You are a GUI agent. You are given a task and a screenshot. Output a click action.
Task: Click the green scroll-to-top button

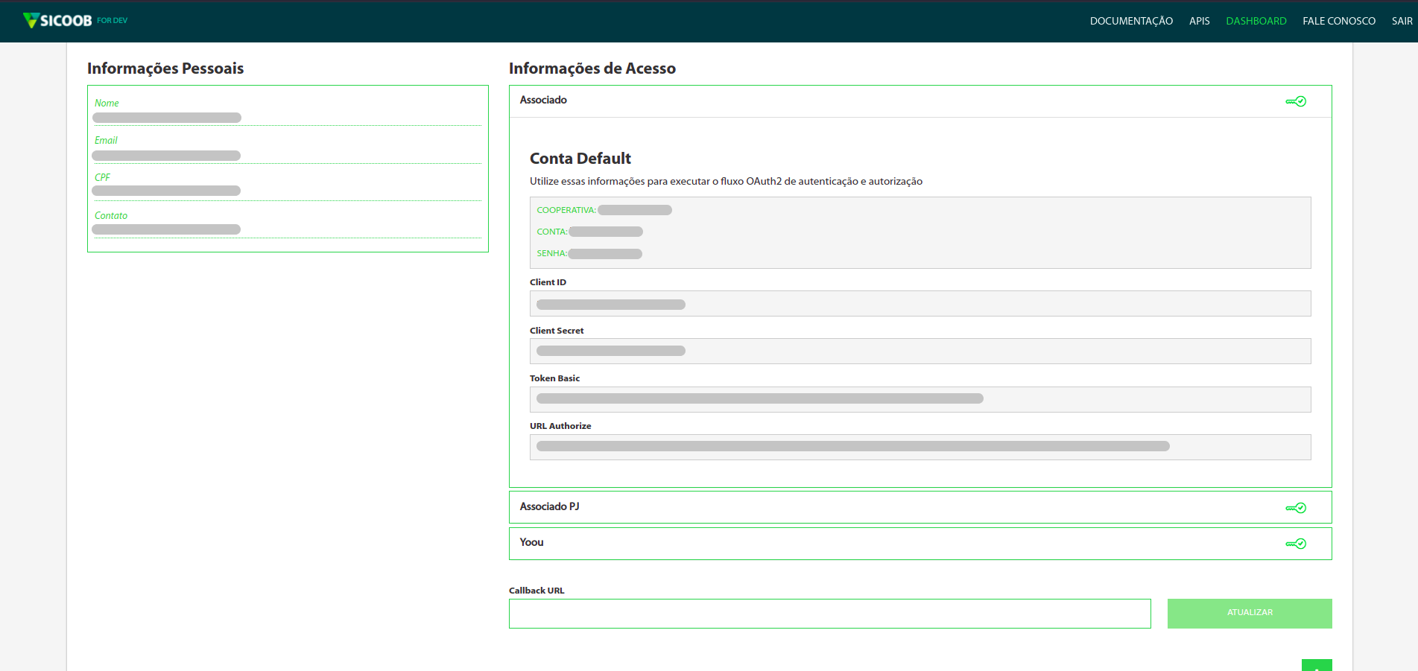tap(1316, 665)
